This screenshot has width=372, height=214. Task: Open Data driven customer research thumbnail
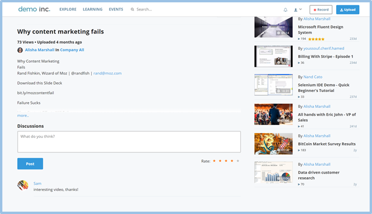273,172
